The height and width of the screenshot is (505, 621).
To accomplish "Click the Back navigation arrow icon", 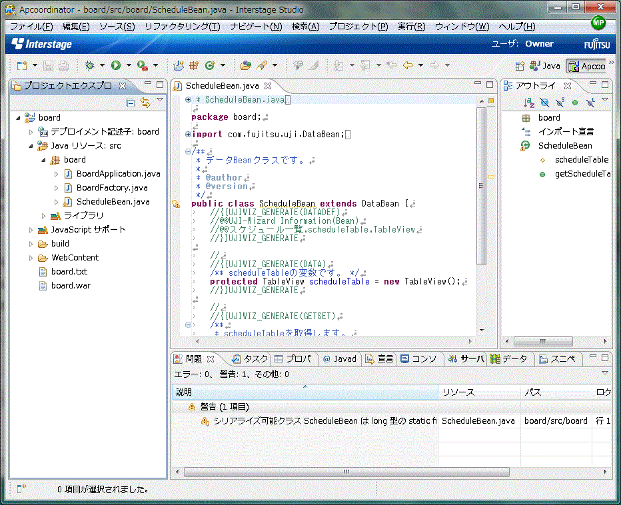I will 408,65.
